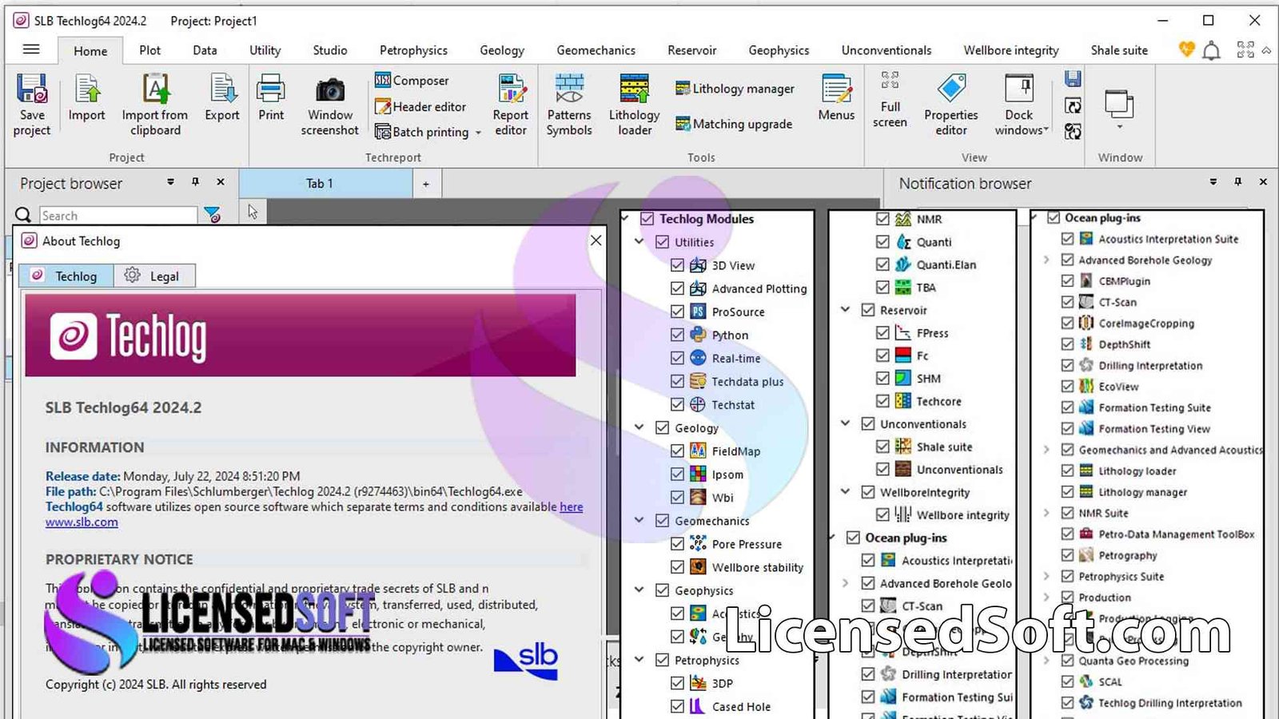Open Lithology manager in ribbon
This screenshot has height=719, width=1279.
click(735, 89)
